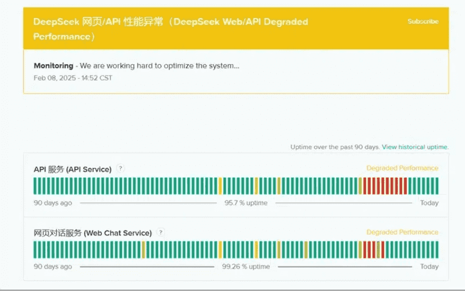Click the help icon beside Web Chat Service
The image size is (465, 291).
(160, 232)
